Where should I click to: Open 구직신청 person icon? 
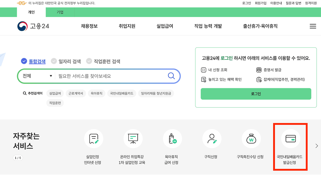coord(212,138)
